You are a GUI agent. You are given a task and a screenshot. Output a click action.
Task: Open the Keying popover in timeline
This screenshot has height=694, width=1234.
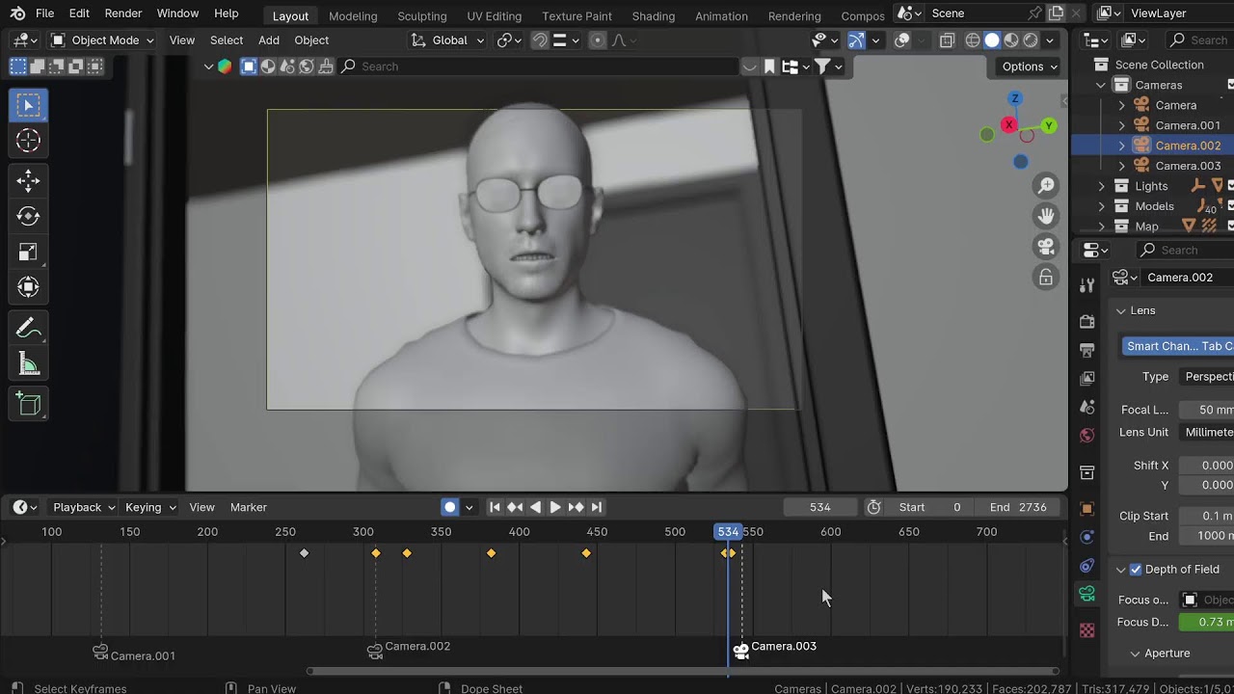pyautogui.click(x=150, y=507)
